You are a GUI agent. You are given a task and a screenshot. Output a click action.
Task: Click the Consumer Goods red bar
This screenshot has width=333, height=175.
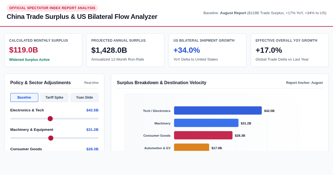pyautogui.click(x=203, y=135)
